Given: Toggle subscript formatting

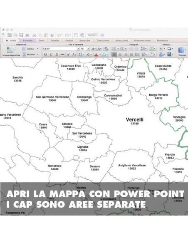Looking at the screenshot, I should click(x=74, y=55).
